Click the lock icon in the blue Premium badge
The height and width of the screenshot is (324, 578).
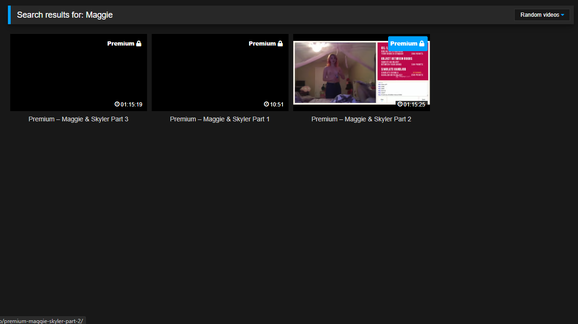(422, 44)
